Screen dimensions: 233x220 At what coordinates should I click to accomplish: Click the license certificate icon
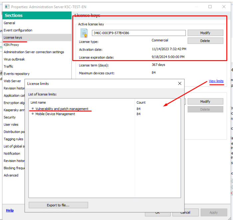(84, 33)
